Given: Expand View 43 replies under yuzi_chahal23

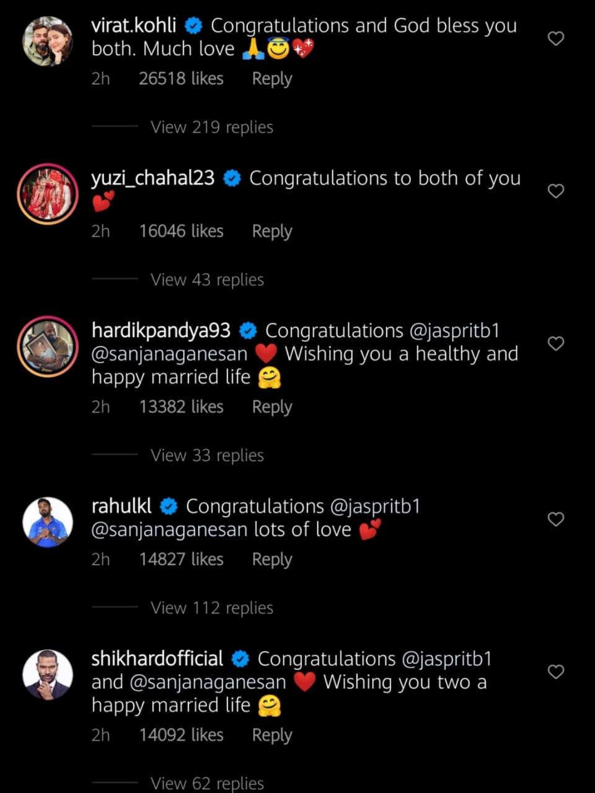Looking at the screenshot, I should pos(207,279).
